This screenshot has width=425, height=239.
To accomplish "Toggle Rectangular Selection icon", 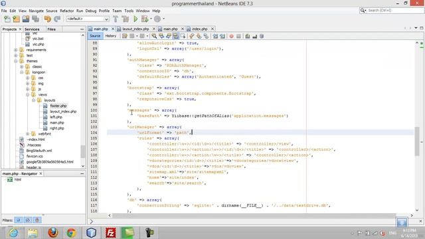I will 183,36.
